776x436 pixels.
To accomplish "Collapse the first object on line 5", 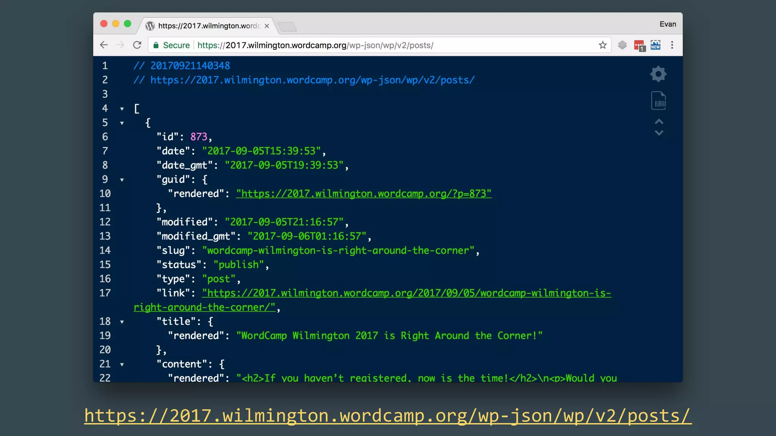I will 122,123.
